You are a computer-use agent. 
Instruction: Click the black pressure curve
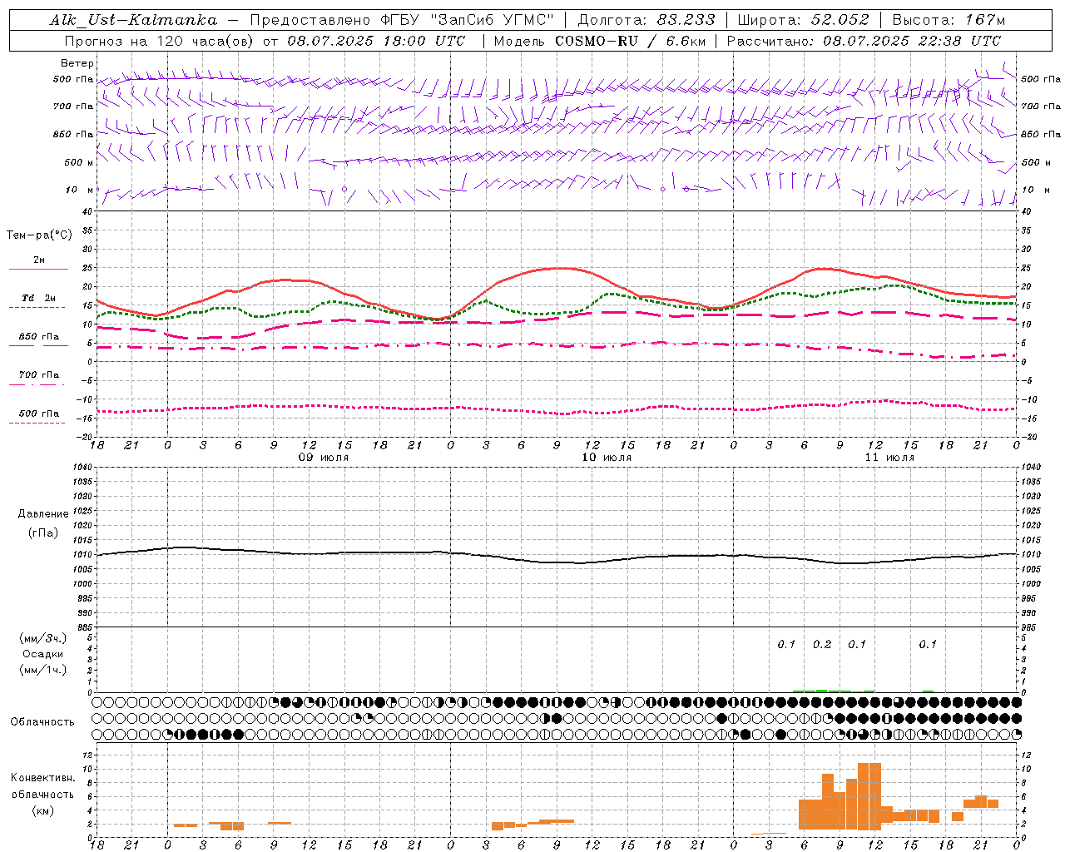pos(557,556)
